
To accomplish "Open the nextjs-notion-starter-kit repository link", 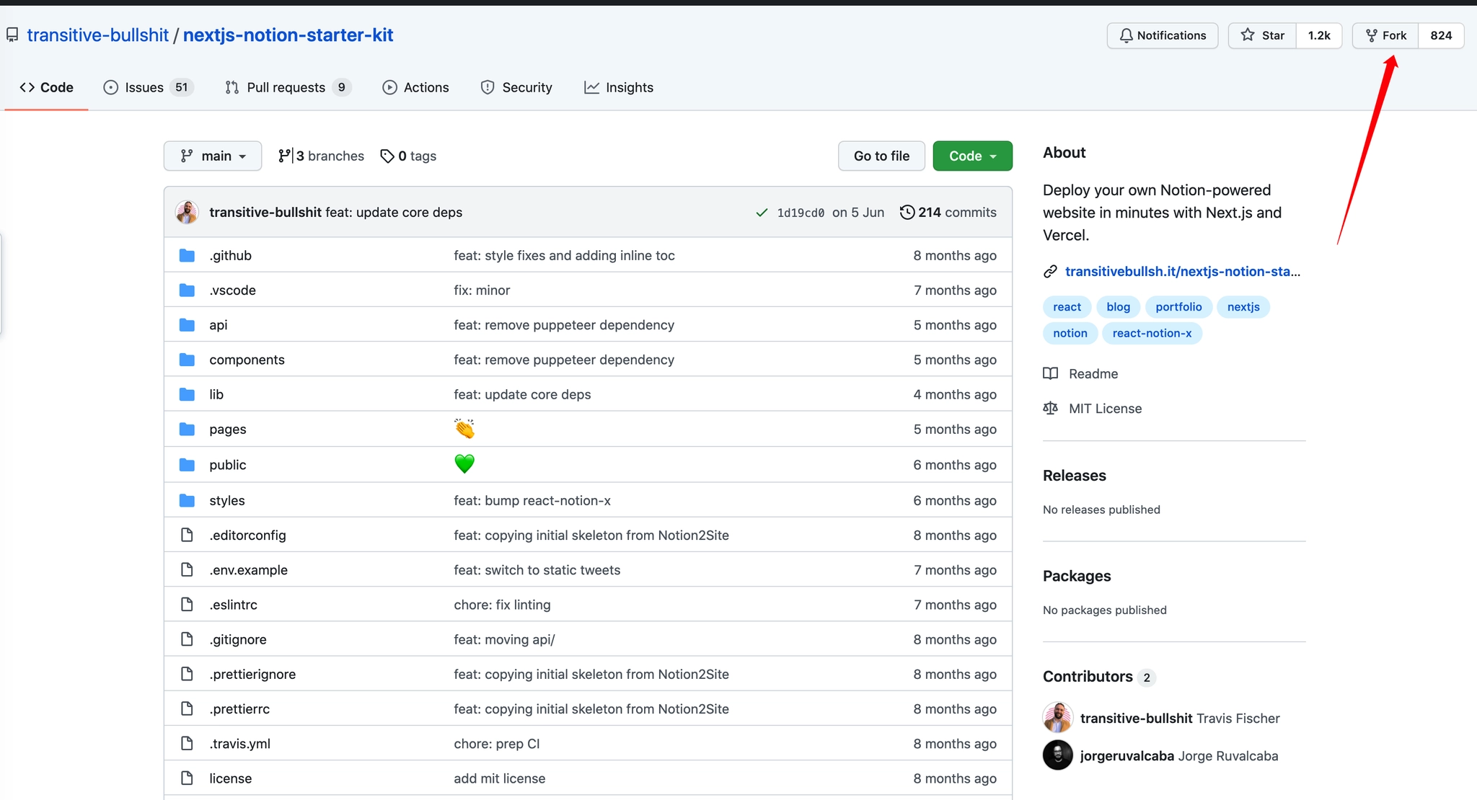I will [x=288, y=35].
